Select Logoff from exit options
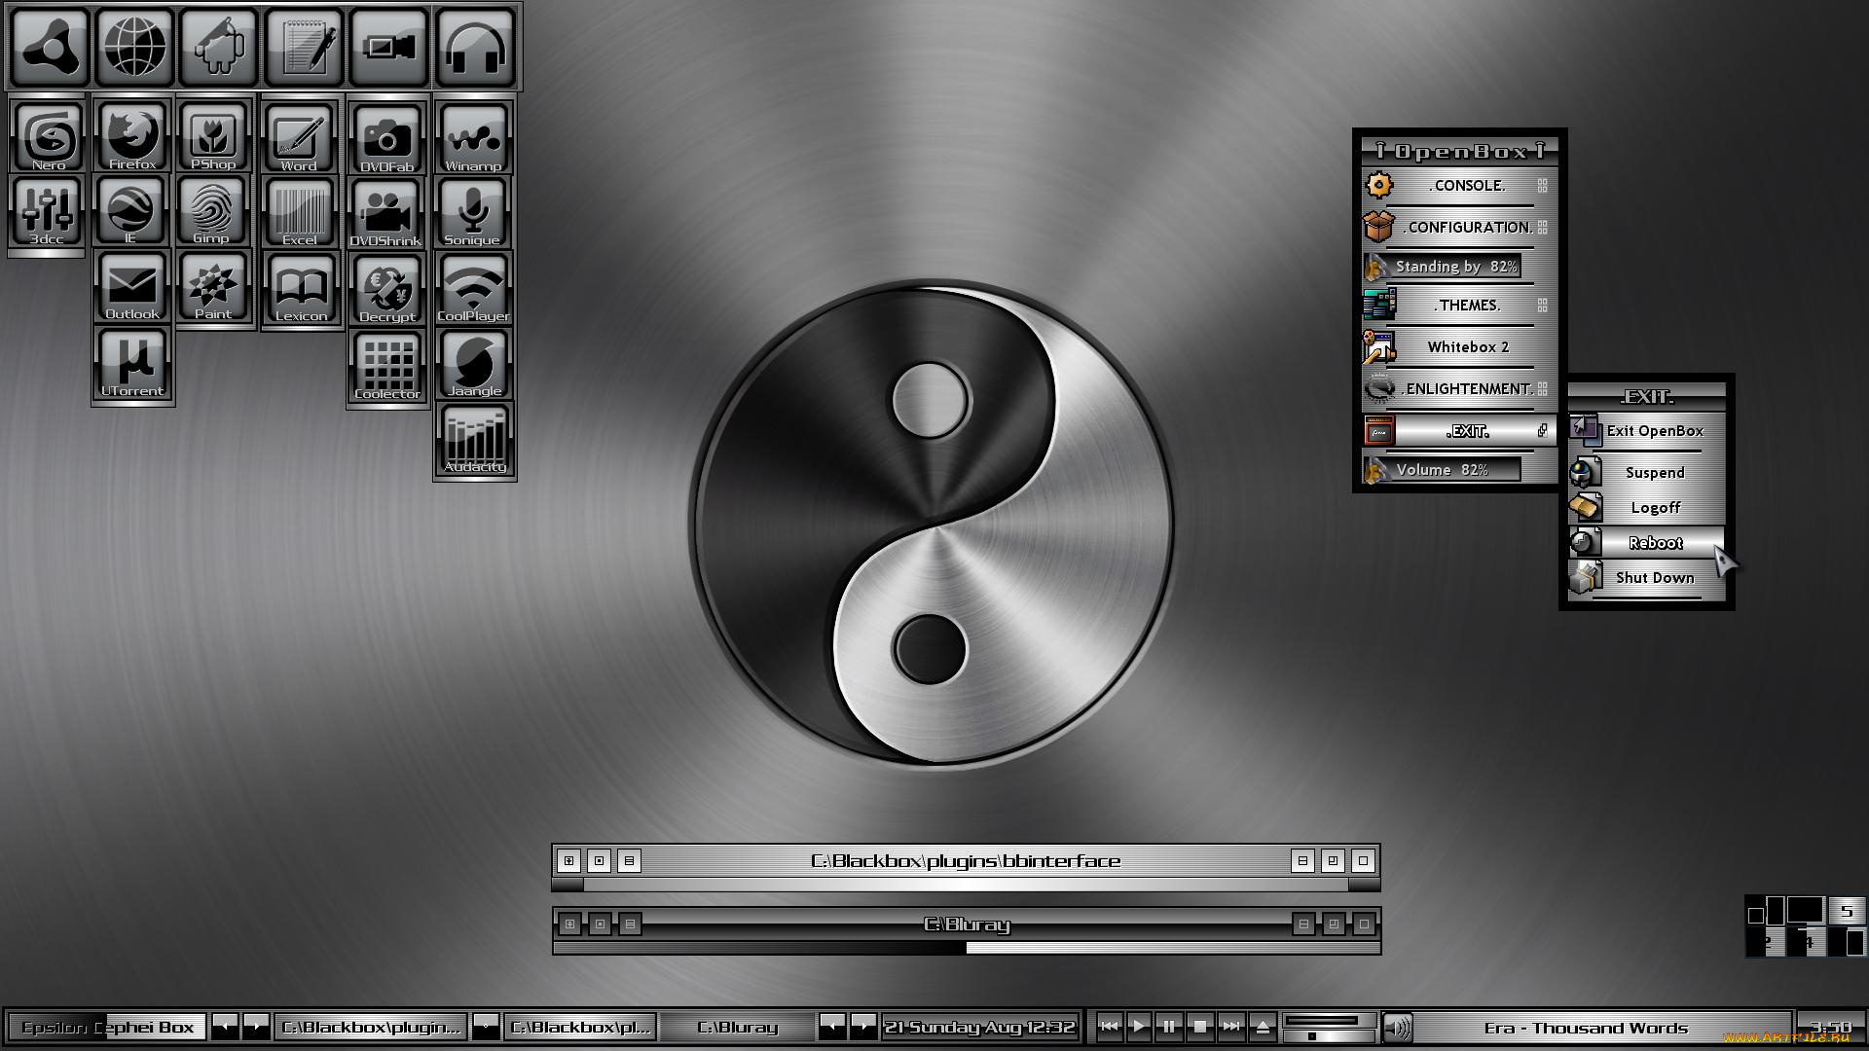This screenshot has width=1869, height=1051. (x=1655, y=507)
